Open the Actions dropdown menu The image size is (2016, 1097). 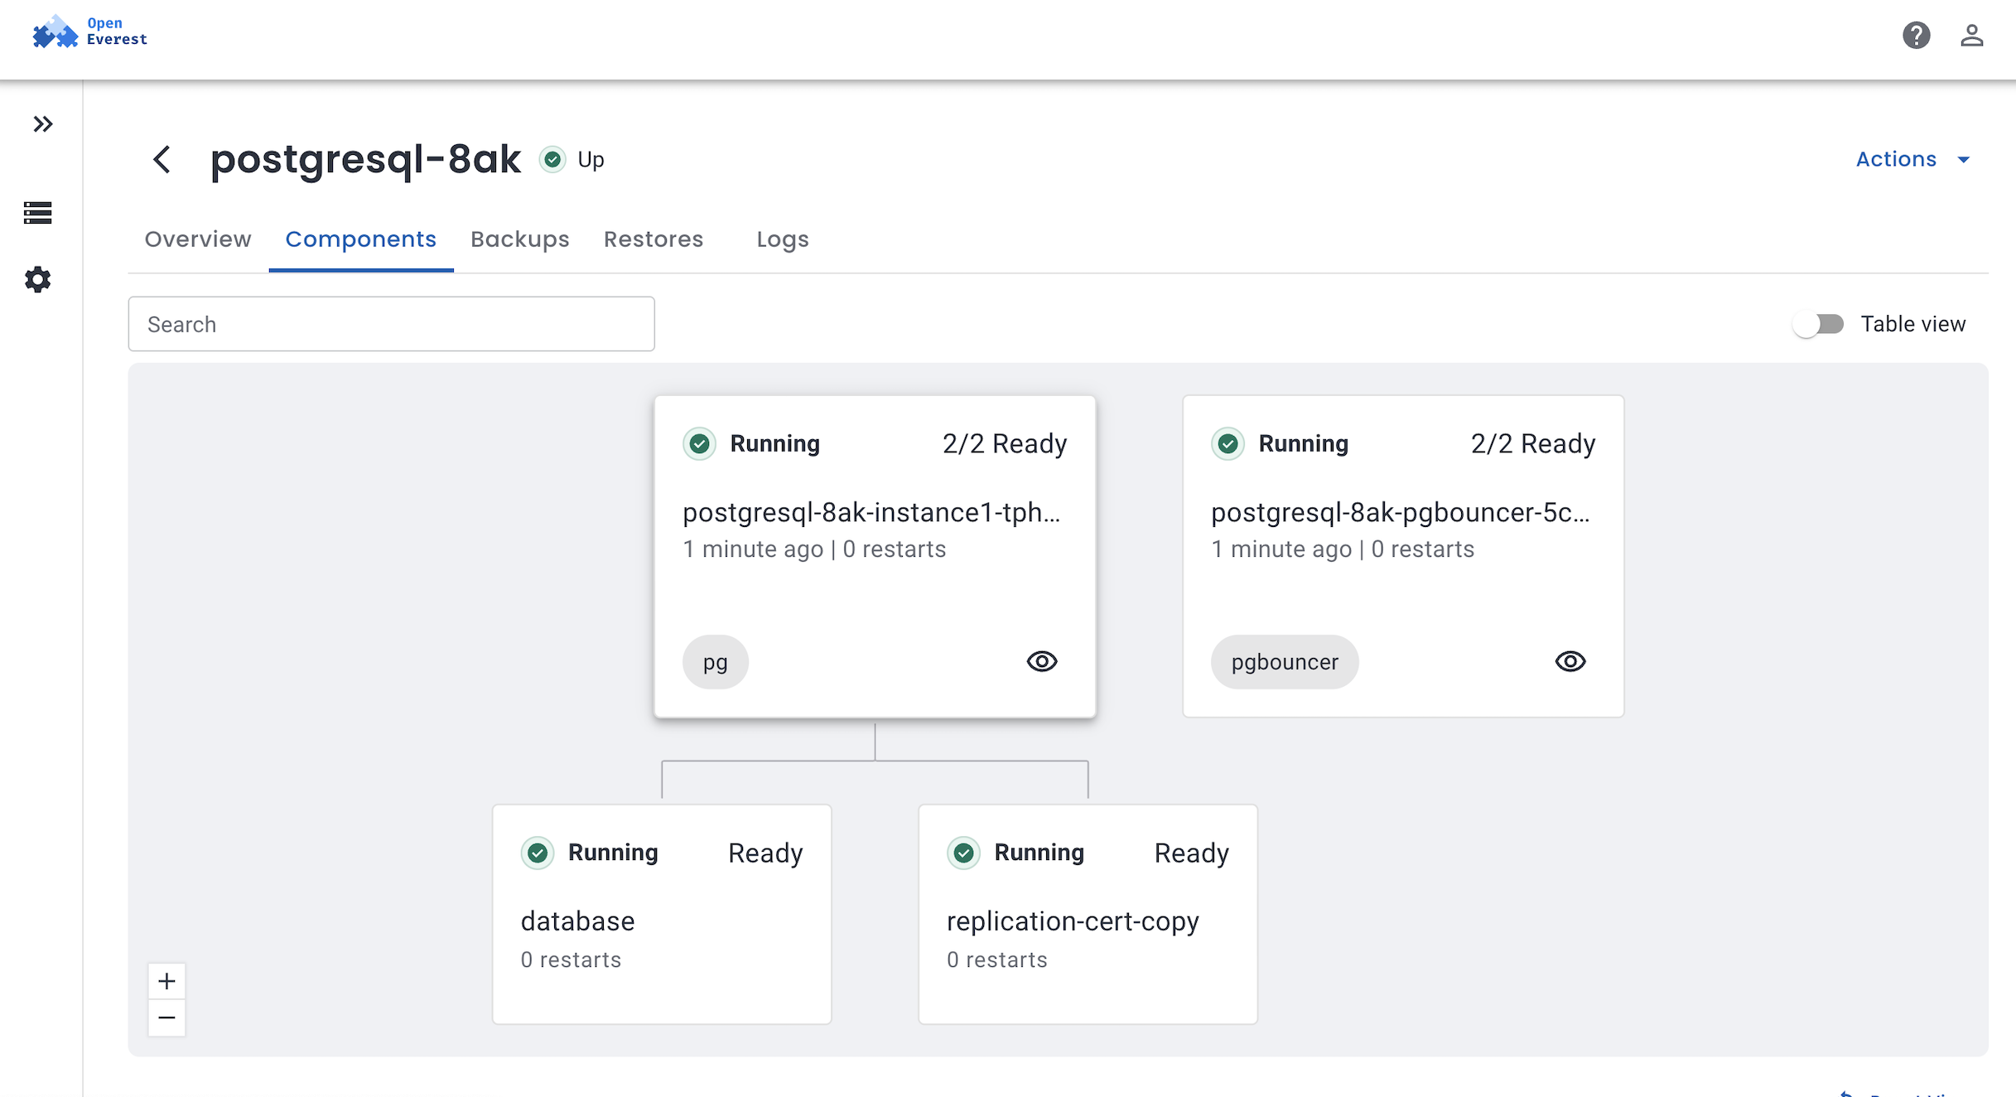point(1912,159)
